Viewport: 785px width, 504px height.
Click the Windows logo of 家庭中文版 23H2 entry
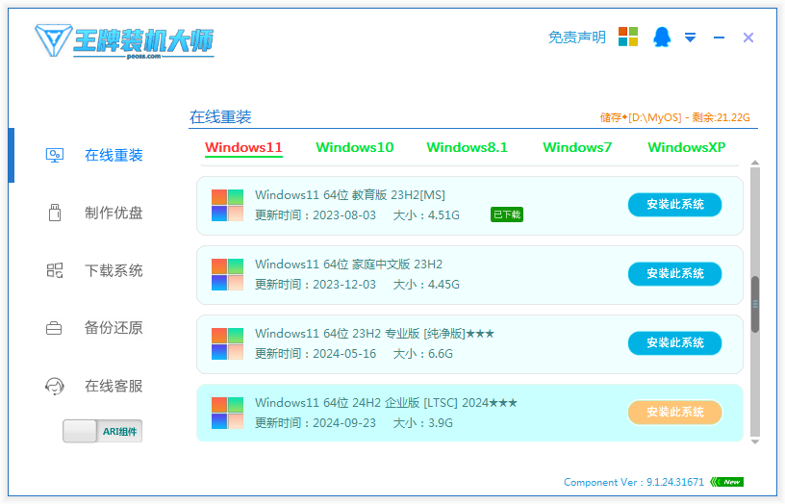227,274
